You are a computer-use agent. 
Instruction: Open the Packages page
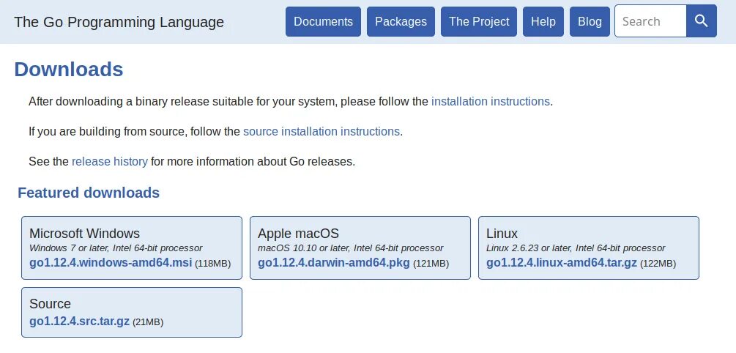401,22
